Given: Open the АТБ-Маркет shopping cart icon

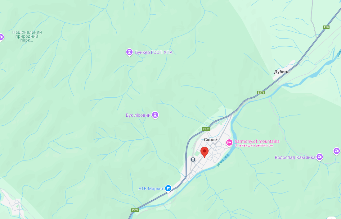Looking at the screenshot, I should pyautogui.click(x=168, y=188).
